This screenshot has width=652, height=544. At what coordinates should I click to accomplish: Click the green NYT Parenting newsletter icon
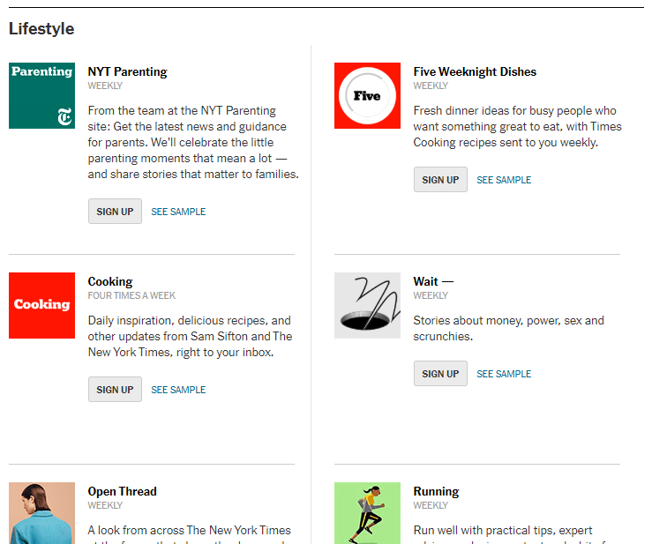click(x=41, y=96)
